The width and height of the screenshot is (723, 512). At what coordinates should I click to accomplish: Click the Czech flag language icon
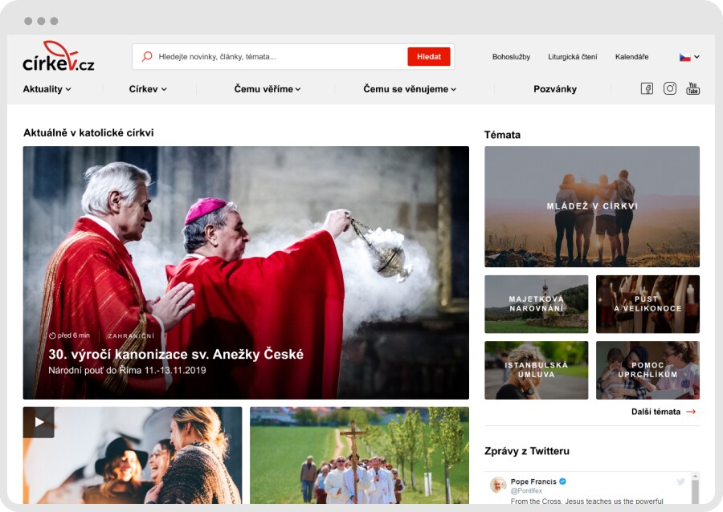pos(684,57)
